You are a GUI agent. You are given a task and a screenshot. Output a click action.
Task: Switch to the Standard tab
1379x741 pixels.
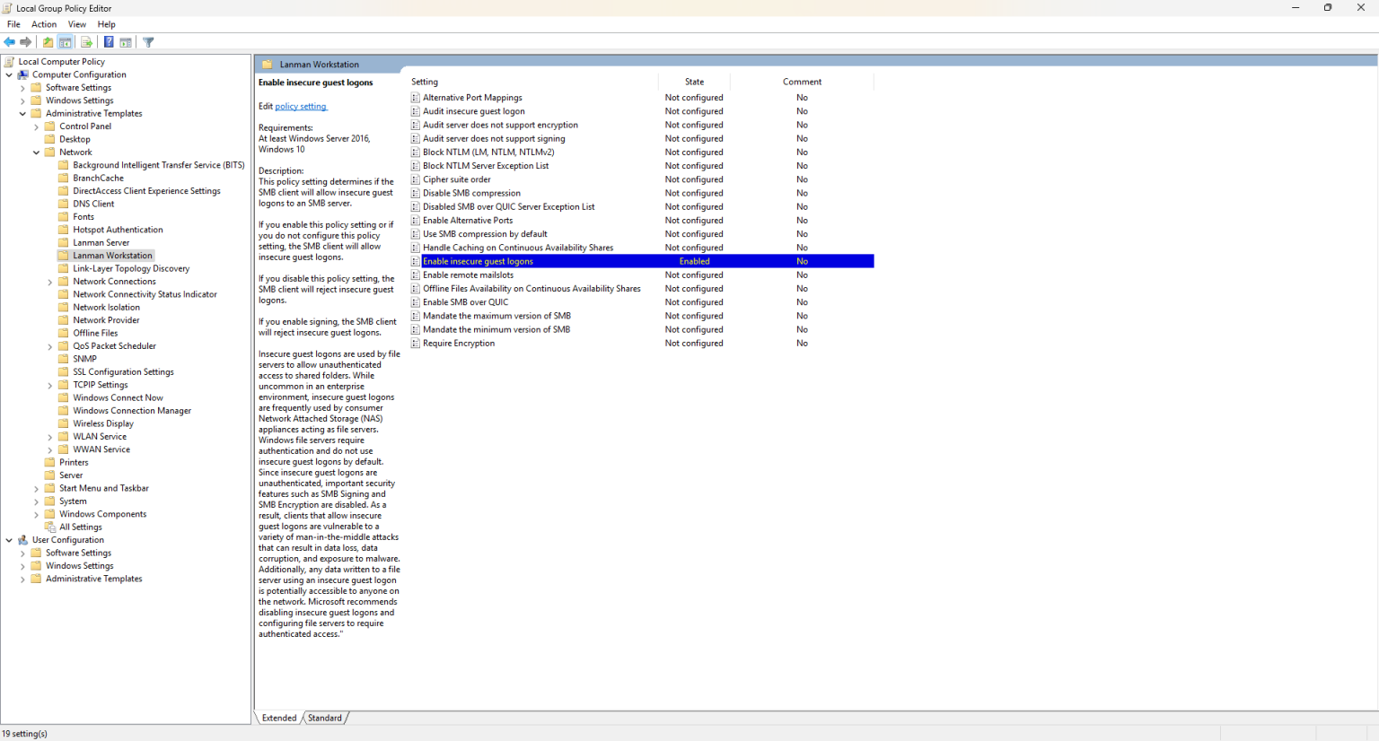point(325,718)
